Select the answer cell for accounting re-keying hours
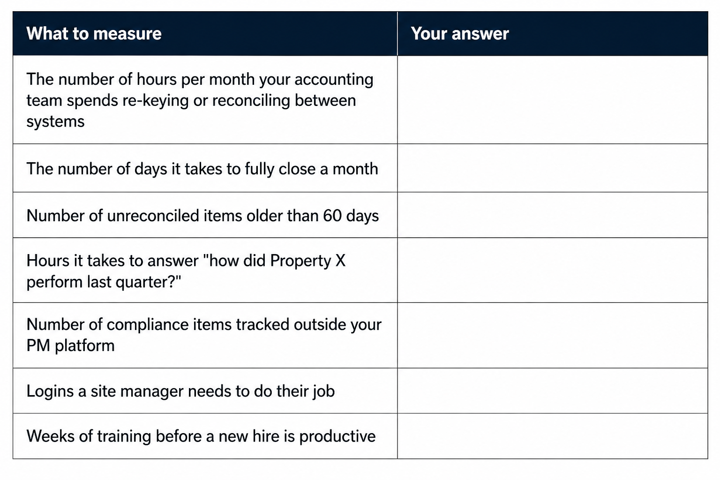This screenshot has height=480, width=720. pyautogui.click(x=553, y=100)
